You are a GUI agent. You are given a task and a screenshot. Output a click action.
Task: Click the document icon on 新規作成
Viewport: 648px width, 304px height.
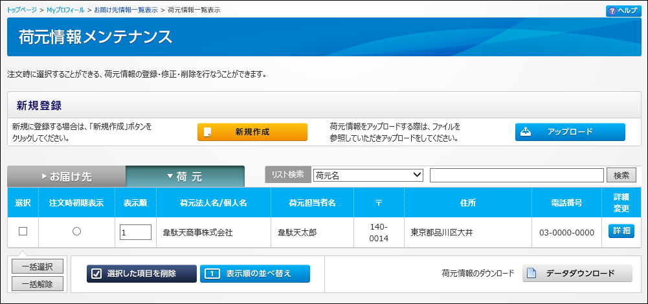point(208,132)
